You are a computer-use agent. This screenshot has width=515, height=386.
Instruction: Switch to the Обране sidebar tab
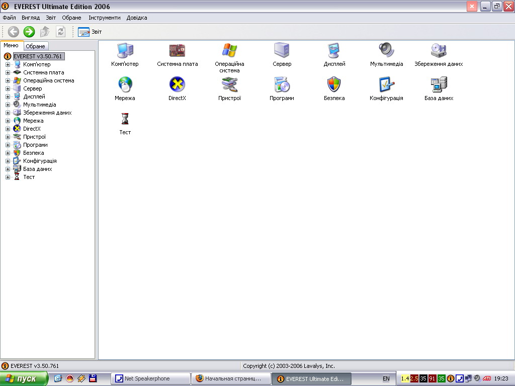[36, 46]
